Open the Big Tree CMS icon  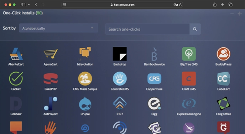tap(189, 54)
